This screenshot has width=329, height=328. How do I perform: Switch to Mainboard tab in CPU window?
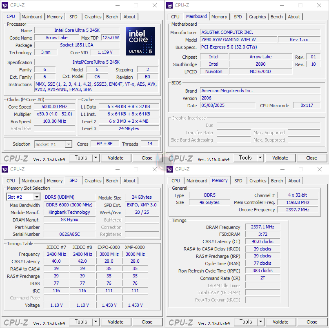tap(32, 17)
